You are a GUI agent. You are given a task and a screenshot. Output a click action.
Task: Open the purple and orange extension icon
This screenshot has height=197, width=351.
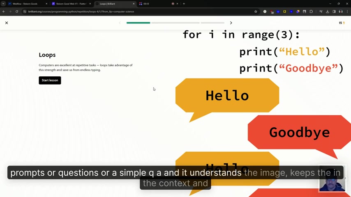[x=298, y=11]
